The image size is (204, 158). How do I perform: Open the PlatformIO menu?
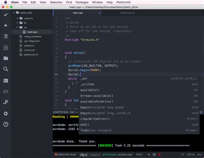click(124, 2)
